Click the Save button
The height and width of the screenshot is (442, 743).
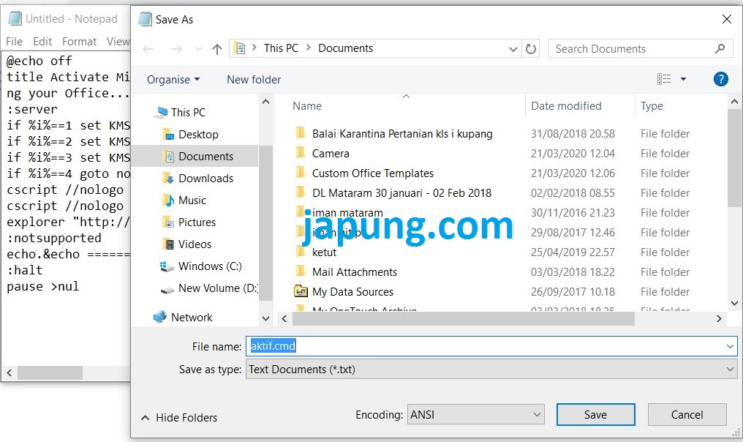click(595, 414)
